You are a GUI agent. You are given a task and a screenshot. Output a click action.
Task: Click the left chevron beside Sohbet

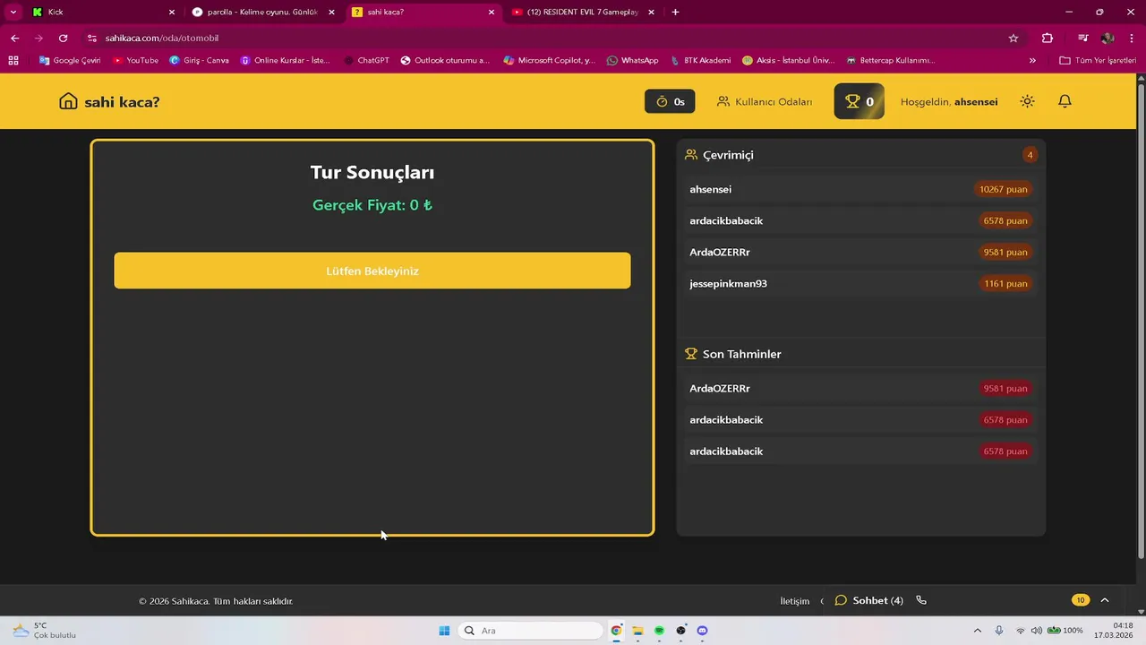[822, 600]
